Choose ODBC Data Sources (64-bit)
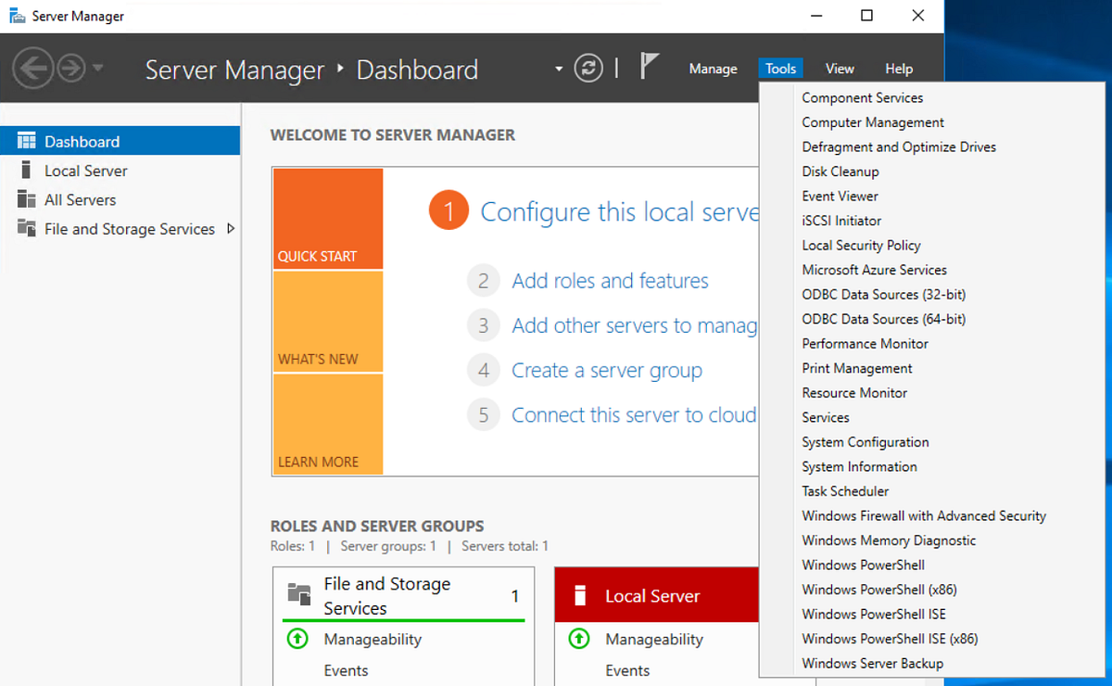The height and width of the screenshot is (686, 1112). tap(884, 319)
